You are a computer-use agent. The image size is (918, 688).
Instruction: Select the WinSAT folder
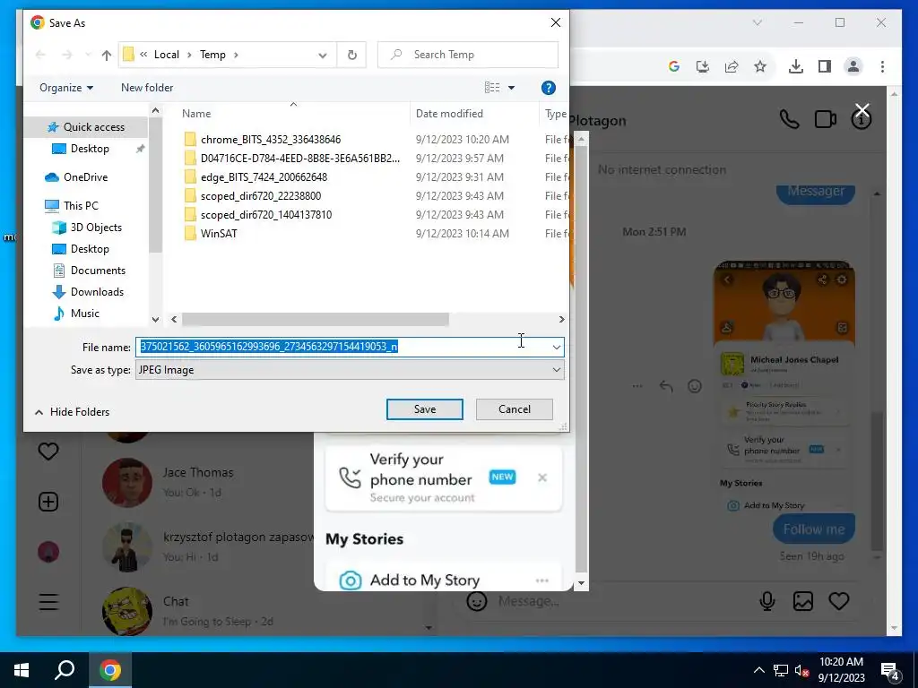219,234
